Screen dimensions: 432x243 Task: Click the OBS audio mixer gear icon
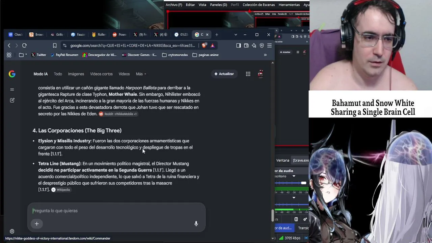[305, 219]
